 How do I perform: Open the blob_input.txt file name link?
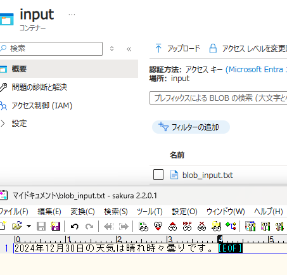(208, 175)
